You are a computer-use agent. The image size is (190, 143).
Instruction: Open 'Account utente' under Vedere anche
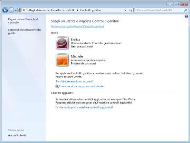[17, 135]
